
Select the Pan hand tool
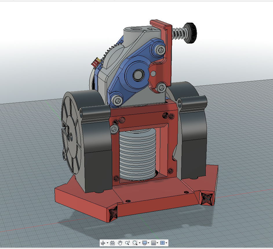tap(120, 243)
